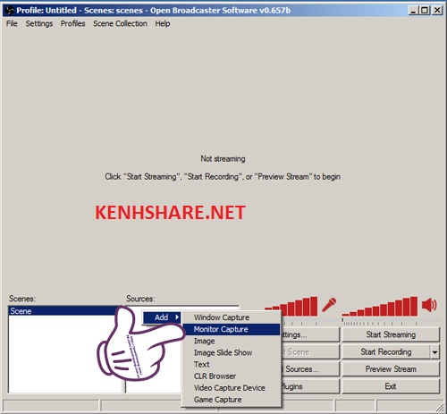Open the Help menu
The image size is (447, 414).
tap(163, 23)
